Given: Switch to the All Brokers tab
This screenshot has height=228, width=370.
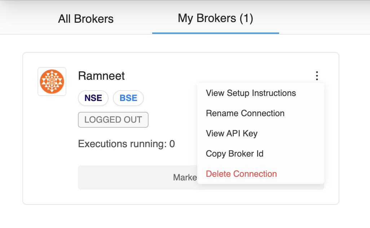Looking at the screenshot, I should (86, 19).
